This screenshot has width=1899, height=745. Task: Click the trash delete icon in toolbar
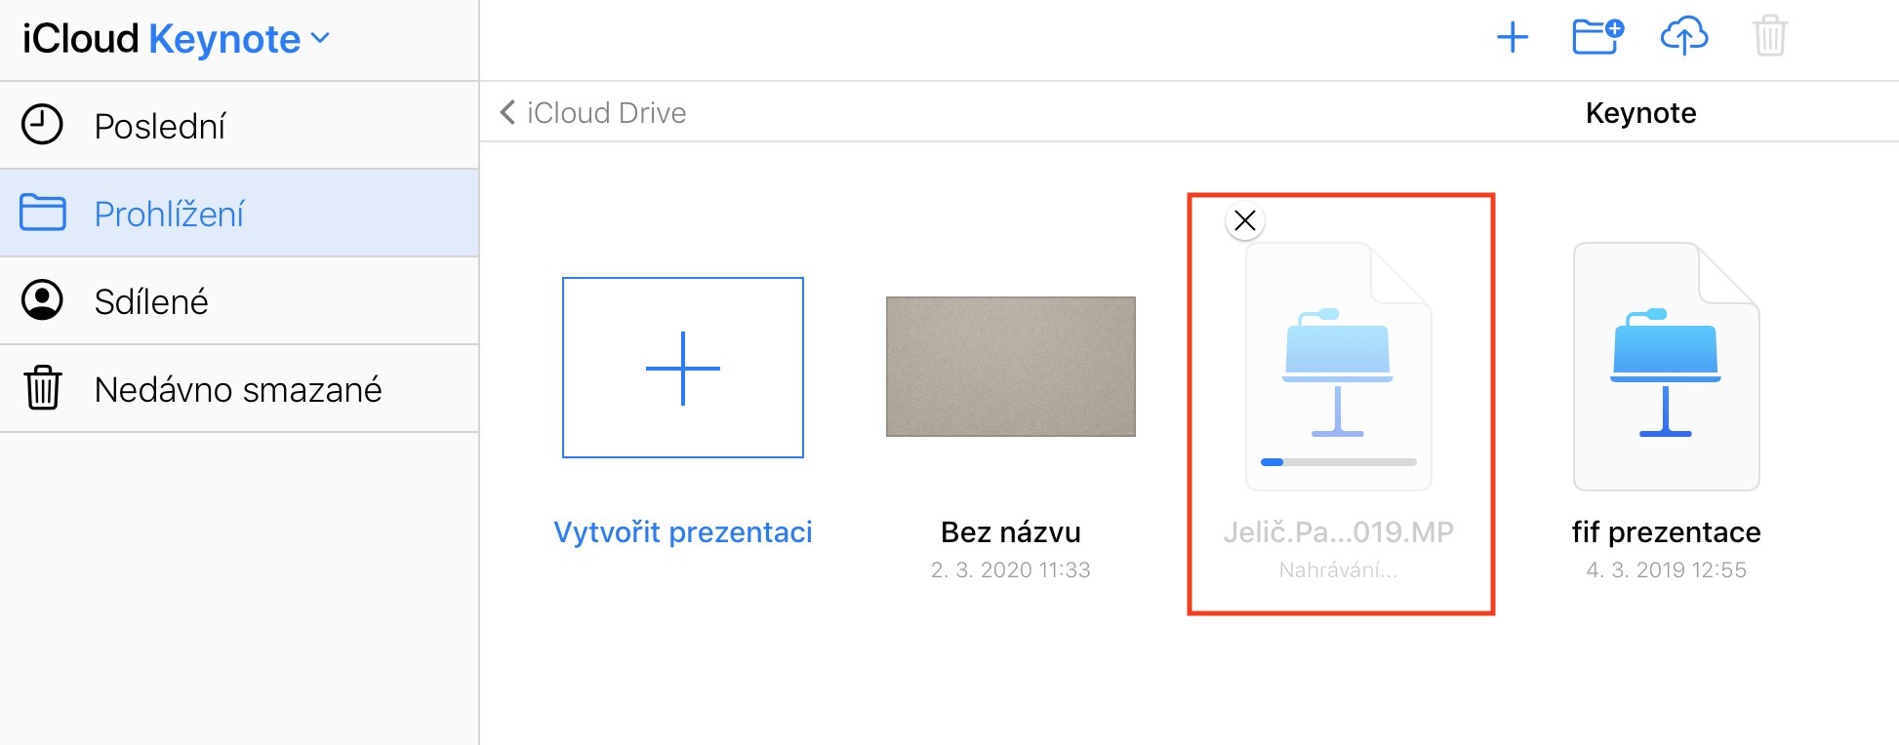tap(1769, 37)
